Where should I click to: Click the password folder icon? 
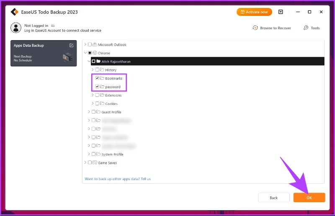click(102, 86)
